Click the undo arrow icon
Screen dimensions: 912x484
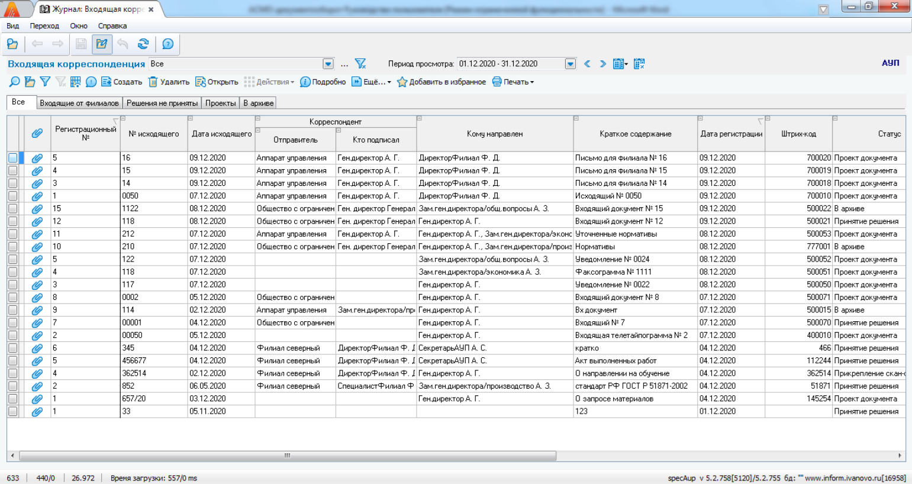tap(123, 44)
